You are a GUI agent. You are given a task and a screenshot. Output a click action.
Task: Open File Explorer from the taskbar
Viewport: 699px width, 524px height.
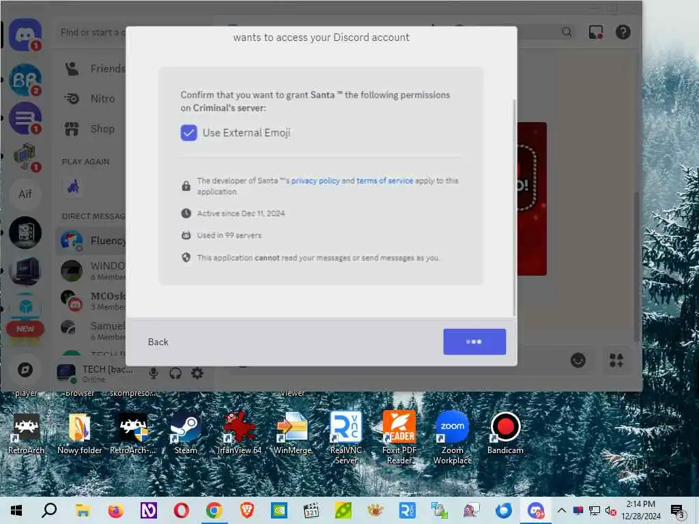coord(83,510)
